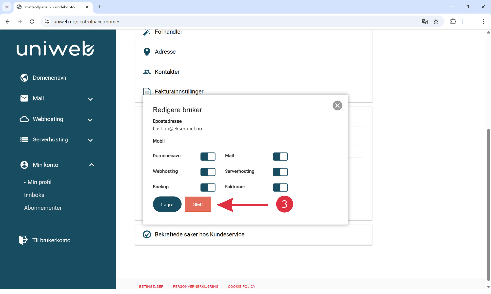Open the COOKIE POLICY footer link

(242, 286)
